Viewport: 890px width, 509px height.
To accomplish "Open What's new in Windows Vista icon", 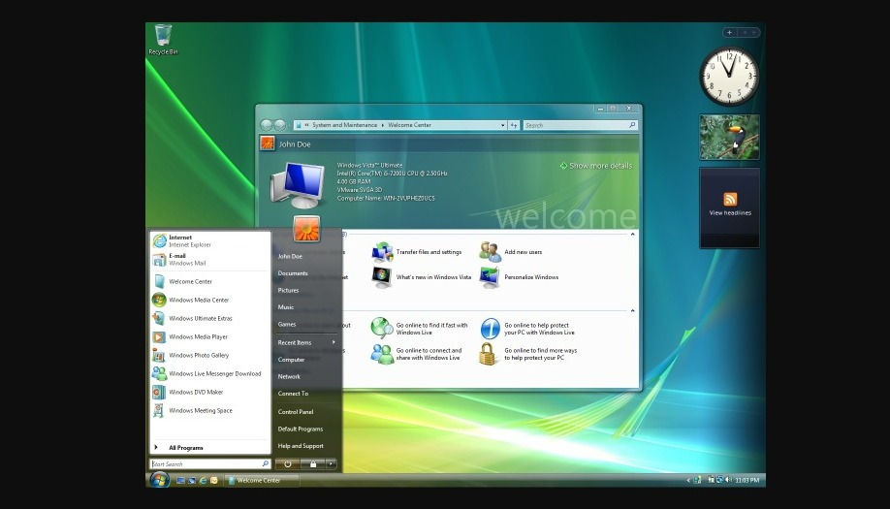I will point(382,277).
